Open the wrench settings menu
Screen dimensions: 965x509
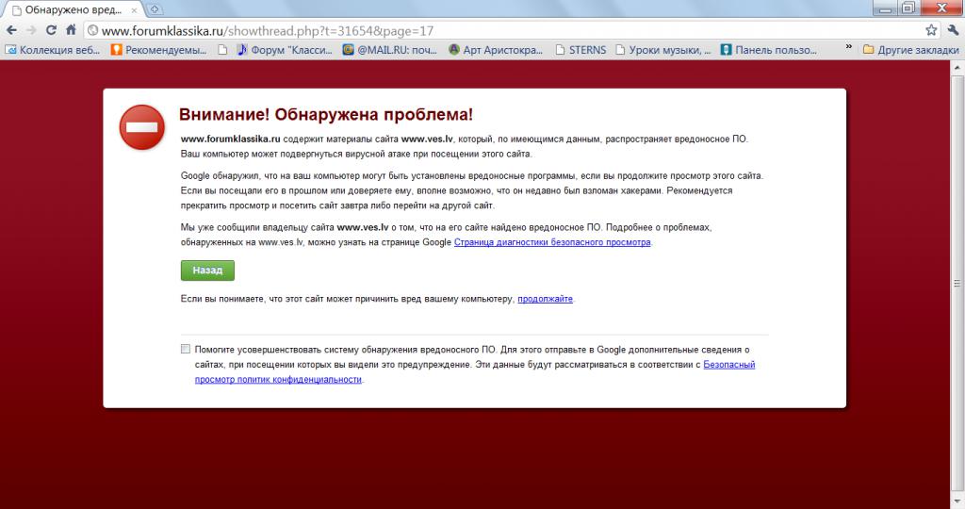click(x=952, y=30)
